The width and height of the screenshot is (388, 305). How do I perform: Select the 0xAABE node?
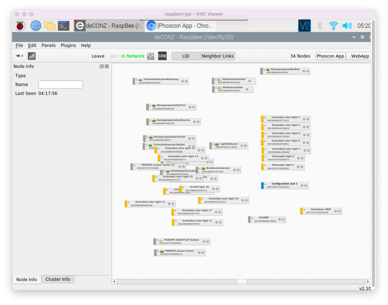point(267,219)
